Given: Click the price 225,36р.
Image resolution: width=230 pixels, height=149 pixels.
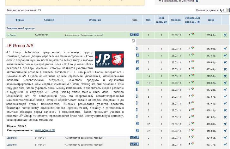Looking at the screenshot, I should 211,76.
